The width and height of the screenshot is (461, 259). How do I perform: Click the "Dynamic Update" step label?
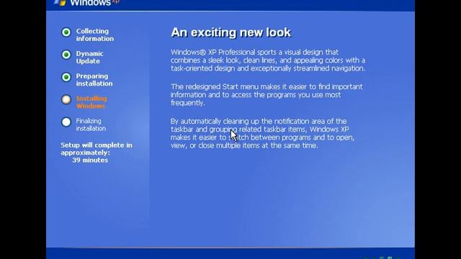[89, 58]
